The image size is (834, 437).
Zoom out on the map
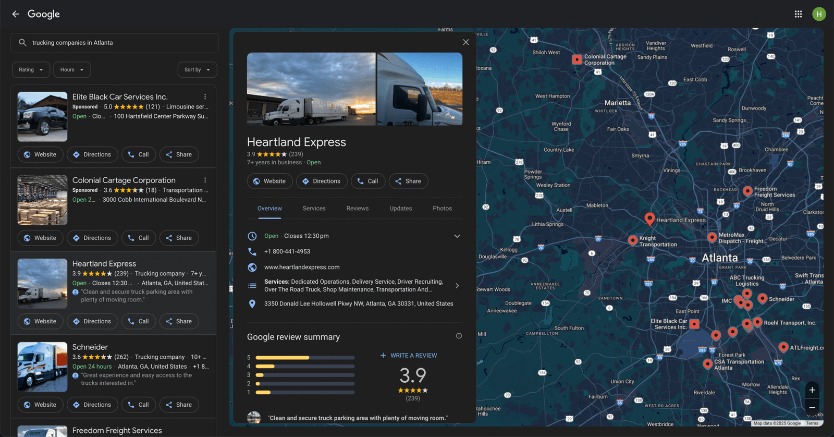(812, 407)
